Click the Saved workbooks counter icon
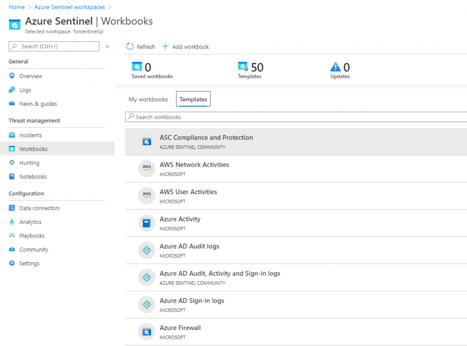Screen dimensions: 467x346 coord(137,66)
